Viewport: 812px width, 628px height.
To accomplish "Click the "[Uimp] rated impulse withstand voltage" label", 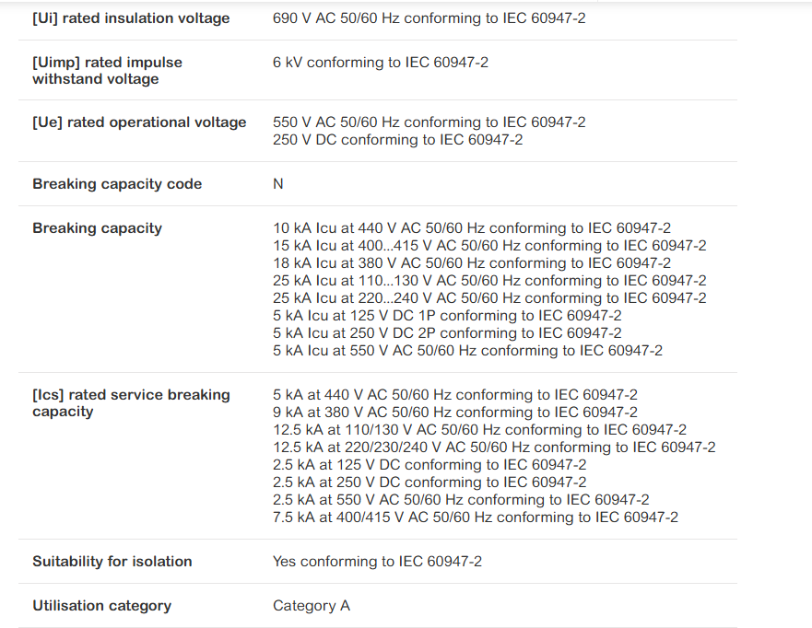I will click(107, 71).
